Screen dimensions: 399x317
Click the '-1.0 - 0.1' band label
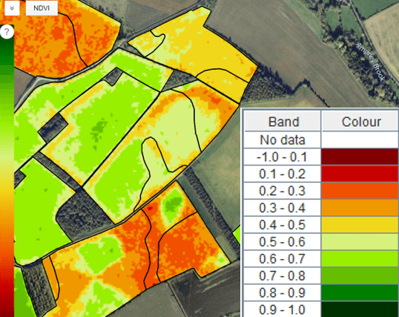pyautogui.click(x=283, y=157)
